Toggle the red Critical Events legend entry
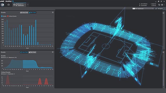 pos(12,16)
